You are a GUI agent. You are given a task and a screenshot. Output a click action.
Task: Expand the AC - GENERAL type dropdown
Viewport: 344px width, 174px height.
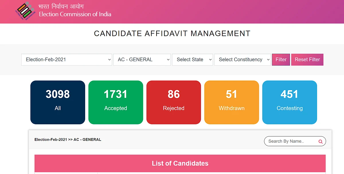[142, 60]
